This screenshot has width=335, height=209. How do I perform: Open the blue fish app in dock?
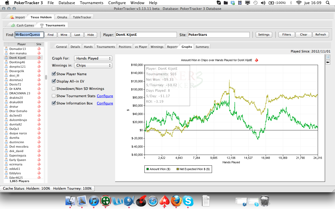pos(129,201)
